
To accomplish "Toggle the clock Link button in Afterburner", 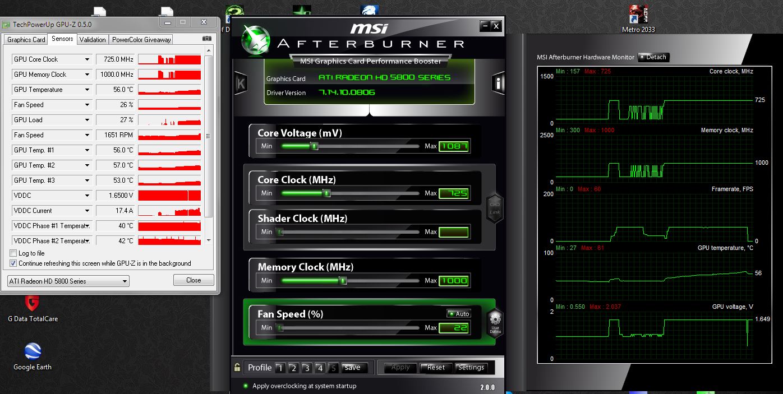I will pos(494,208).
